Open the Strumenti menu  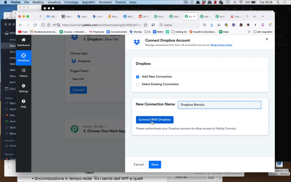pyautogui.click(x=105, y=2)
